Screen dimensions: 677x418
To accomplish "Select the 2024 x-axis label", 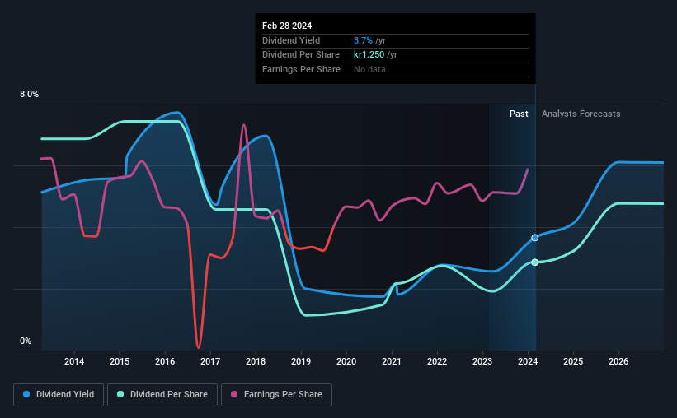I will click(x=528, y=361).
